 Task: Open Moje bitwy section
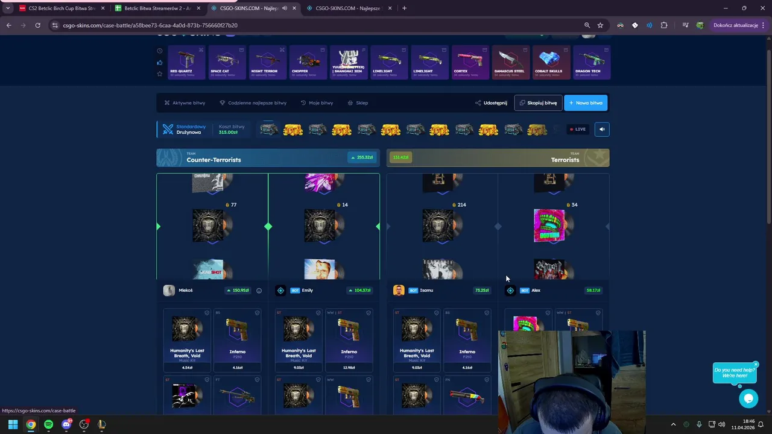pos(317,103)
